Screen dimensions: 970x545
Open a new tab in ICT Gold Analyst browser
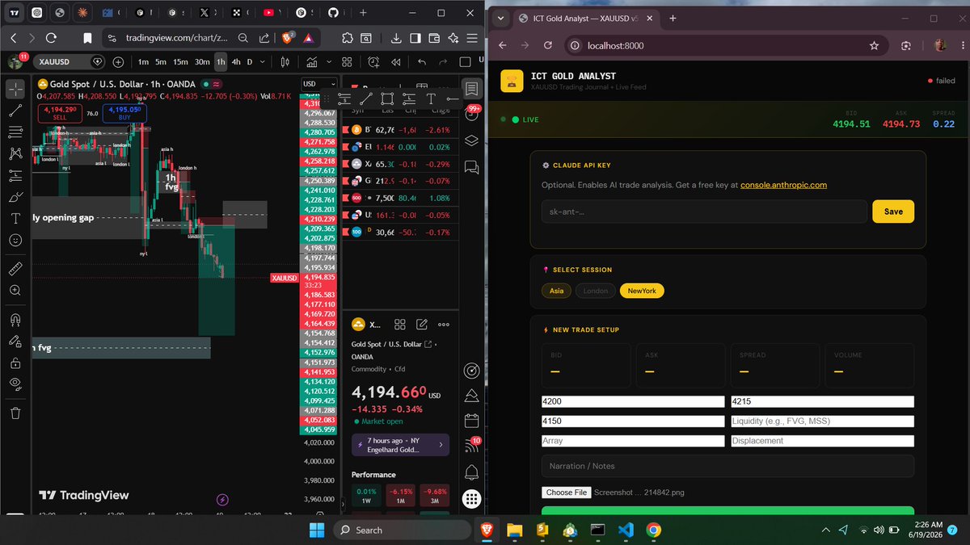tap(673, 18)
